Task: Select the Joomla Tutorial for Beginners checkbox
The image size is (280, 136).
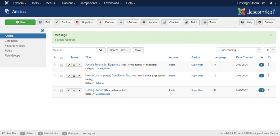Action: tap(62, 65)
